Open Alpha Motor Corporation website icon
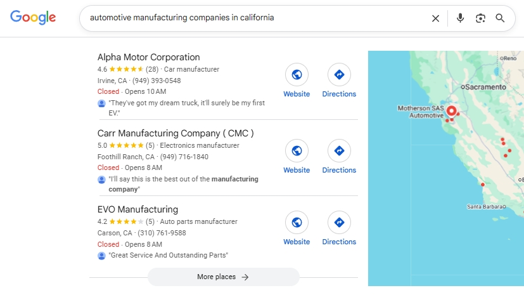This screenshot has height=295, width=524. coord(296,75)
